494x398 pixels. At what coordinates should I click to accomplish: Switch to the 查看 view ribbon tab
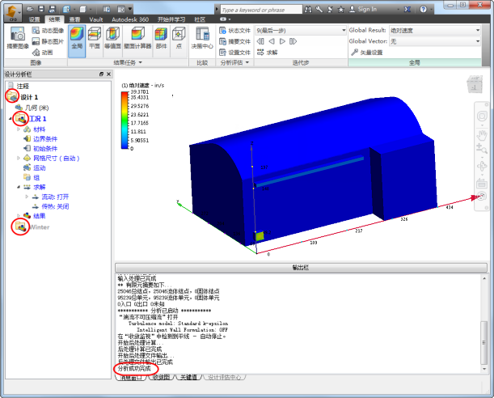point(74,19)
